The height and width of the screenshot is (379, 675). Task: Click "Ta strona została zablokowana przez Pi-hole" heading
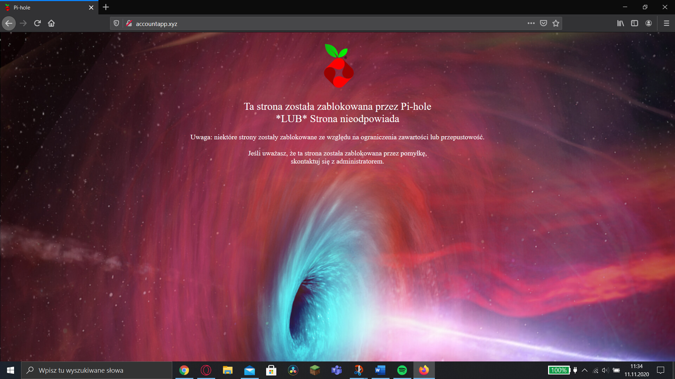(x=337, y=106)
